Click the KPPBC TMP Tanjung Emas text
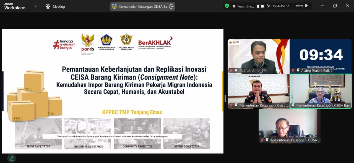The width and height of the screenshot is (354, 163). click(132, 112)
